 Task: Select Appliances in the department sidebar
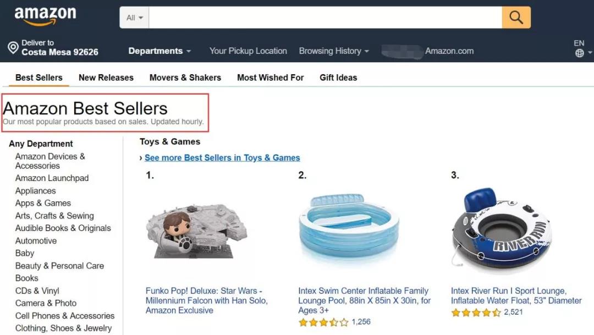35,190
